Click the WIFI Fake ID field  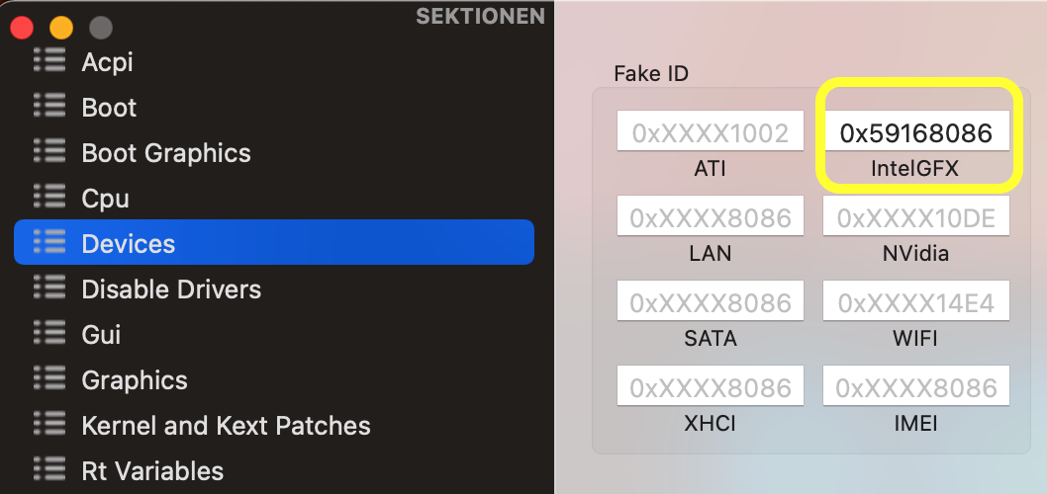(916, 302)
